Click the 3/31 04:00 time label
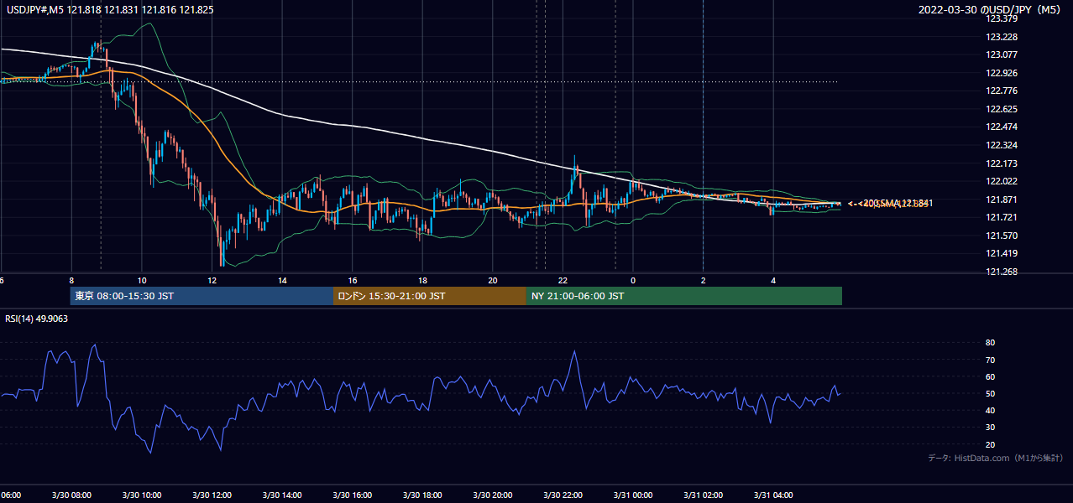 [772, 495]
